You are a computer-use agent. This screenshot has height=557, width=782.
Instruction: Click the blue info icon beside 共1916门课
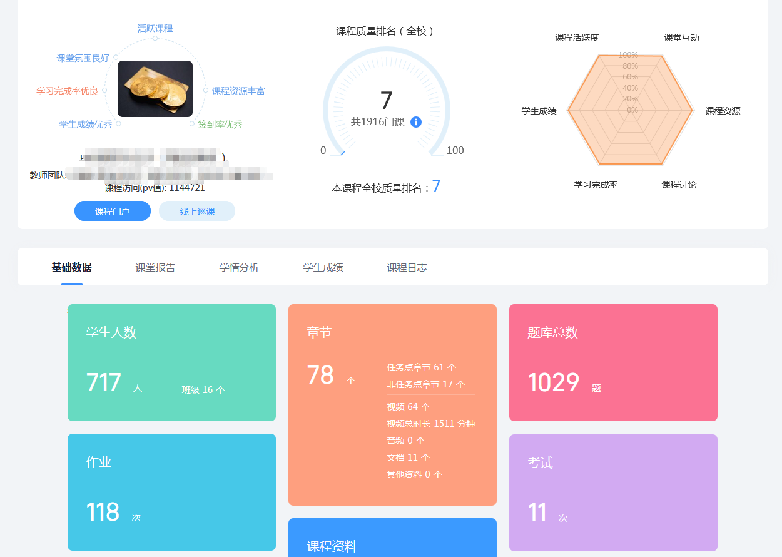(416, 122)
